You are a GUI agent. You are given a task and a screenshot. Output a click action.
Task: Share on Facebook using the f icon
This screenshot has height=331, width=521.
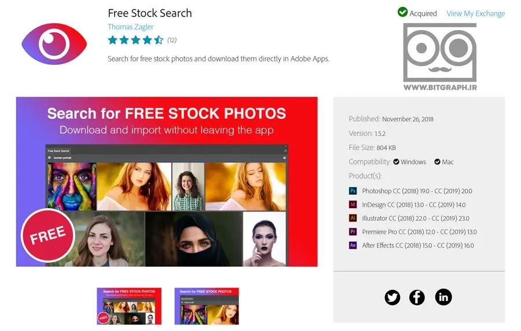[417, 297]
